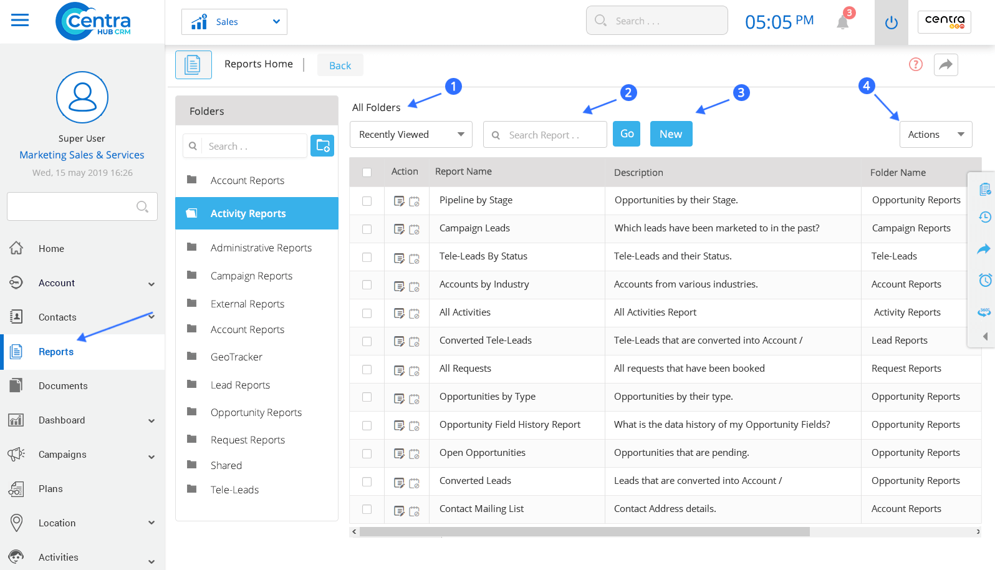Click the add new folder icon
The image size is (995, 570).
tap(322, 145)
